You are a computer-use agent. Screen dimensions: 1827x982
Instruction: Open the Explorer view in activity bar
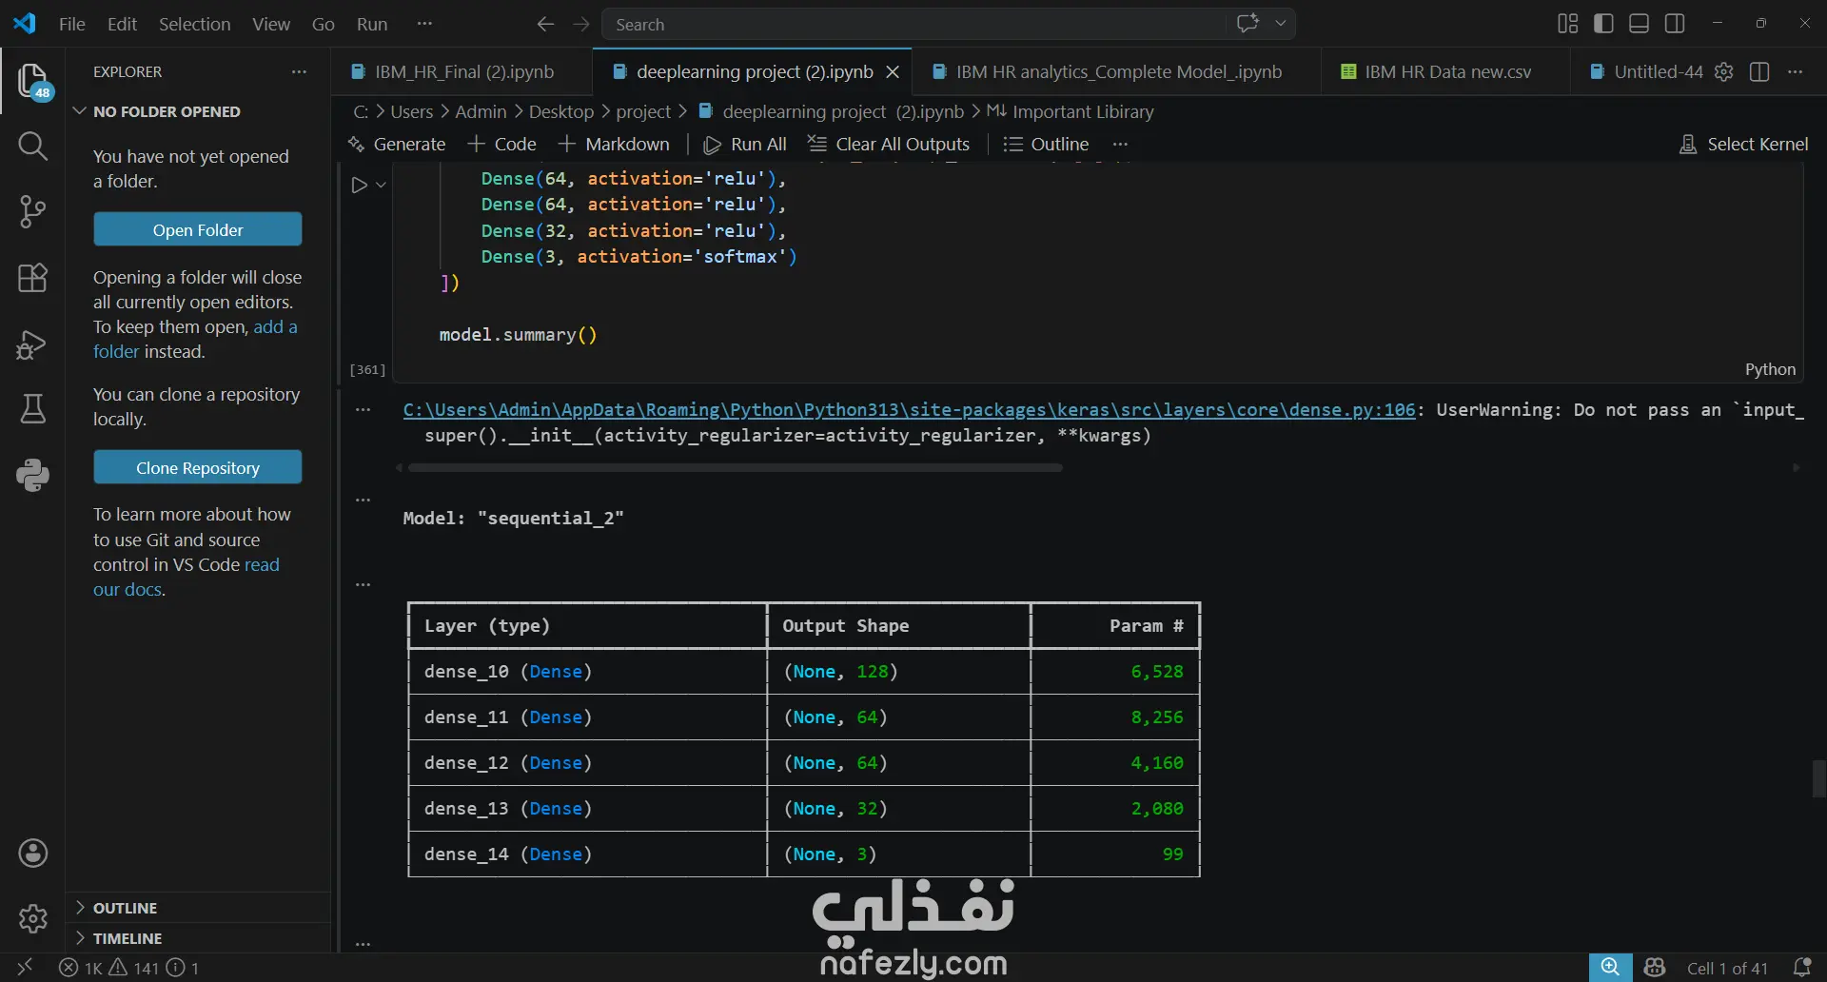tap(33, 81)
